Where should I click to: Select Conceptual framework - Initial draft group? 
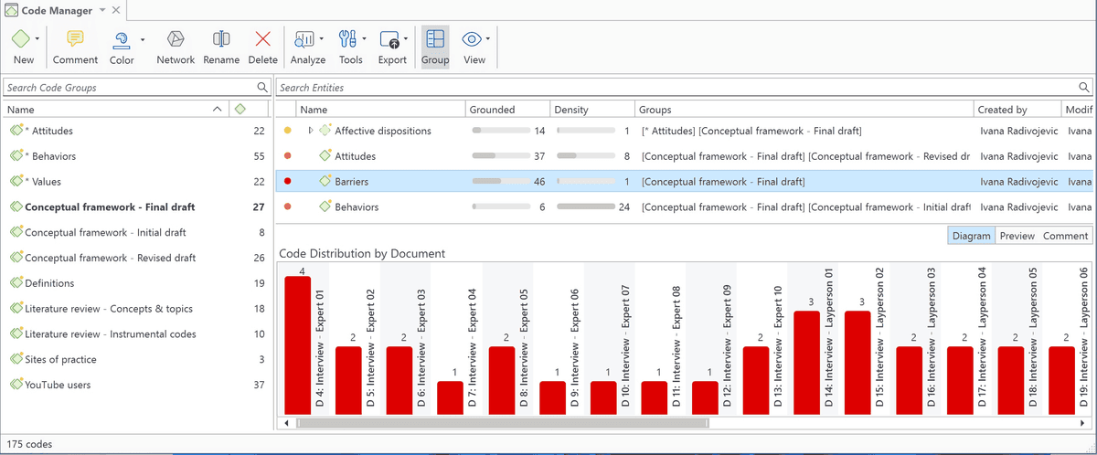137,232
